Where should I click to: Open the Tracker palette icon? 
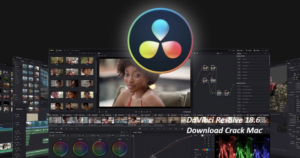164,129
